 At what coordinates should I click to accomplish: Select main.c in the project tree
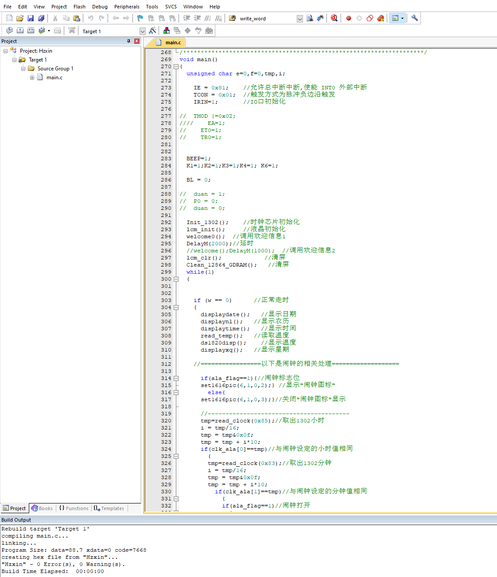(x=54, y=77)
